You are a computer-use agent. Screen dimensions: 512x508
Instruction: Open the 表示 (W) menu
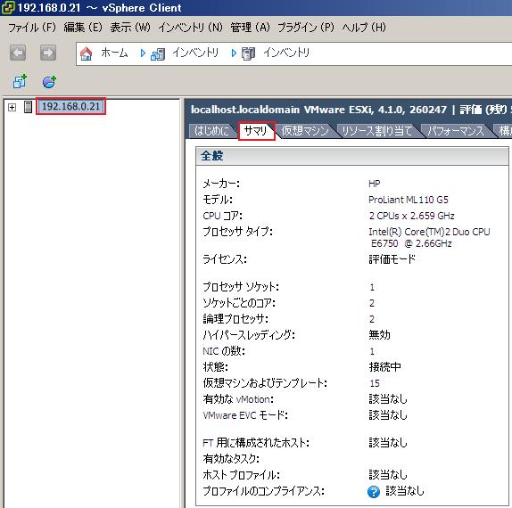pyautogui.click(x=130, y=27)
